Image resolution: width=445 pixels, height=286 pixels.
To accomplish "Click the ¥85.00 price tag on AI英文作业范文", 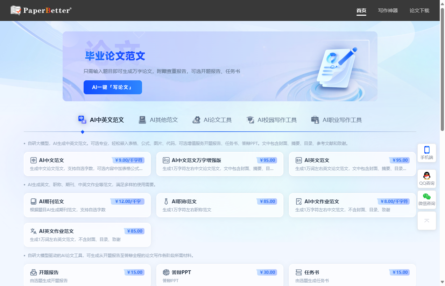I will (134, 231).
